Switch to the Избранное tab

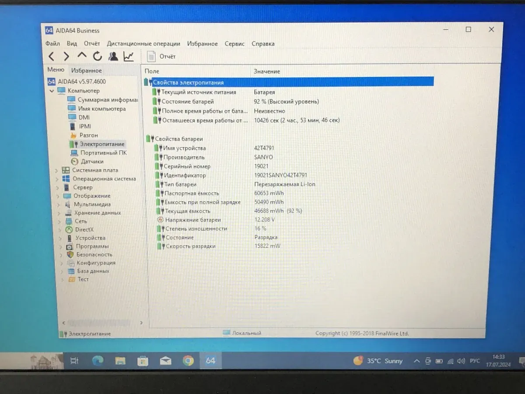pos(87,70)
